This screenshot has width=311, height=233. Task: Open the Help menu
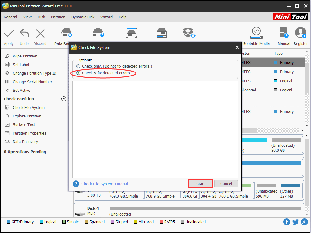122,17
